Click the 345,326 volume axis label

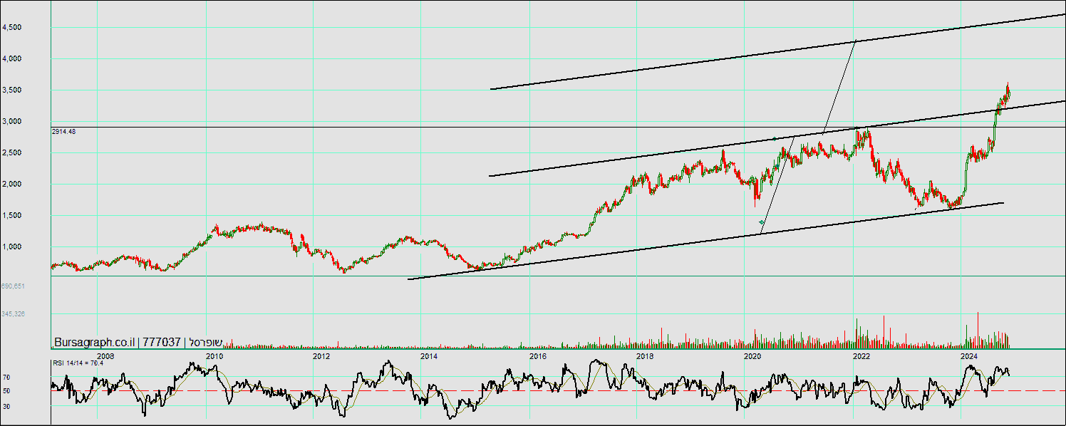point(13,313)
